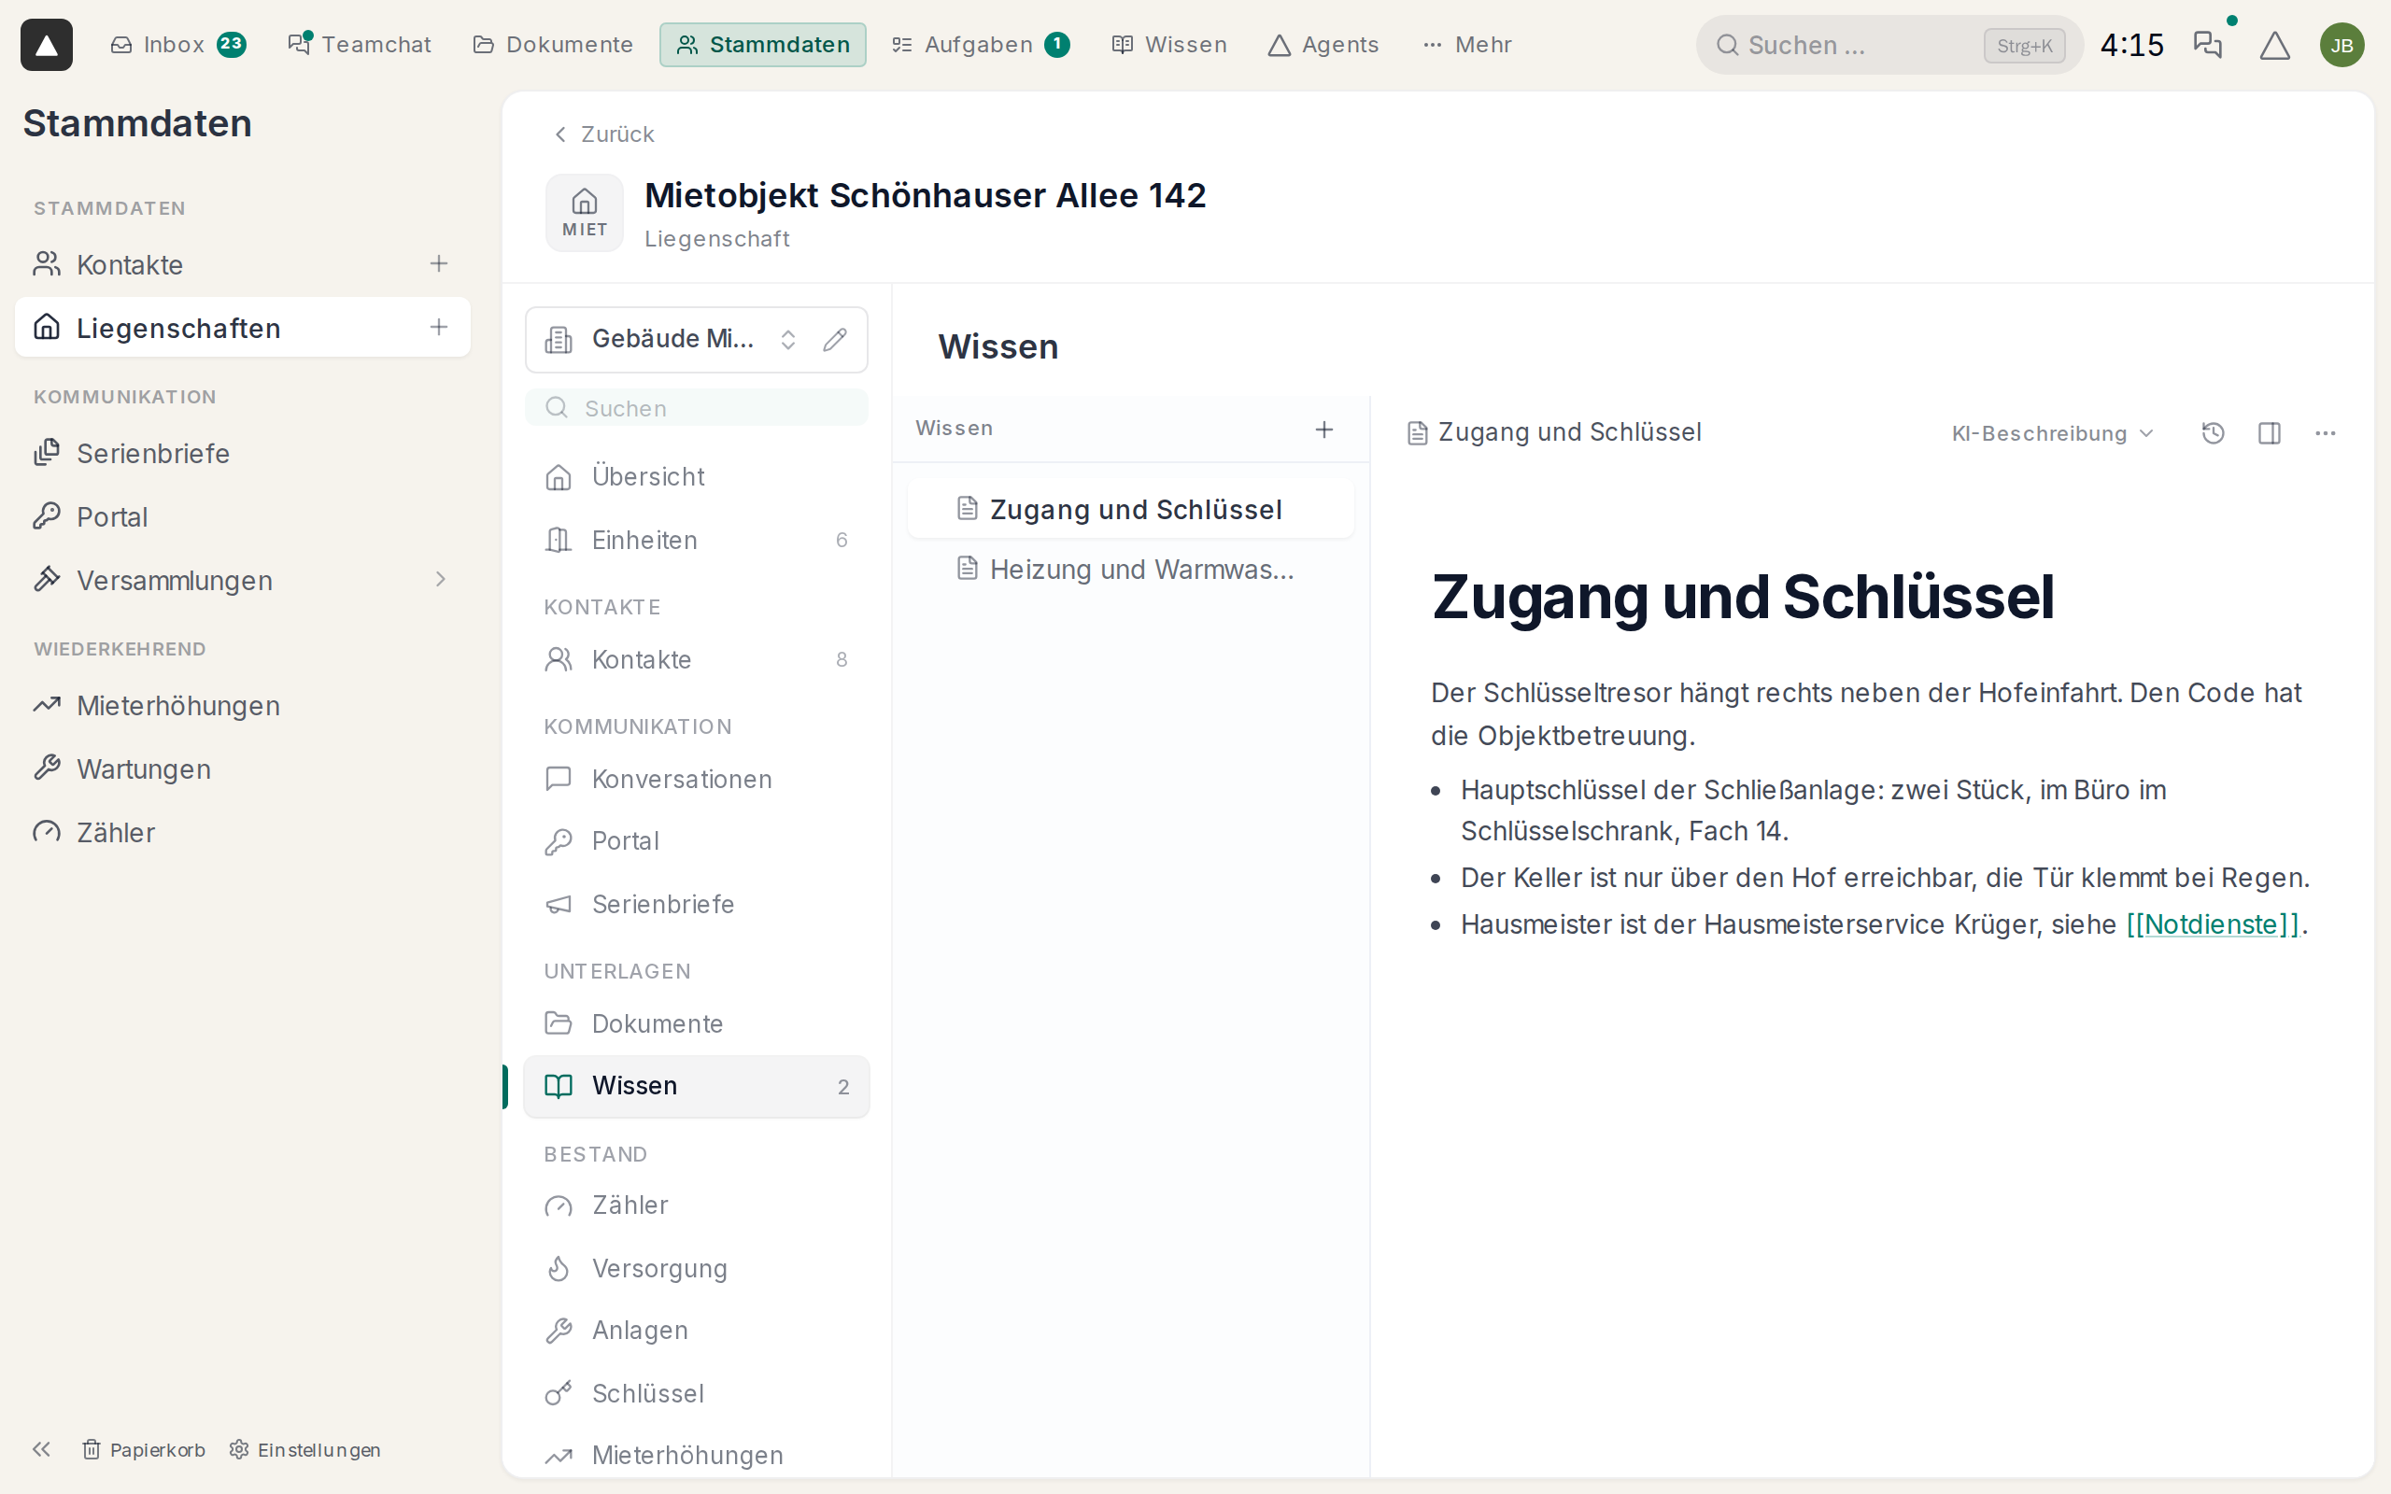Open Einheiten in property navigation

[x=697, y=541]
